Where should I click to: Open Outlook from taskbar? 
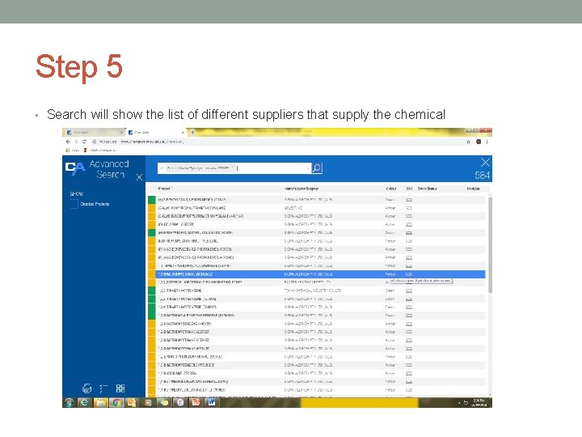(132, 402)
